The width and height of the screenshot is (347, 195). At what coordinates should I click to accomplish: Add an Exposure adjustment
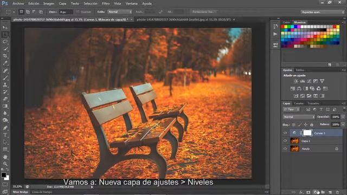pyautogui.click(x=316, y=81)
